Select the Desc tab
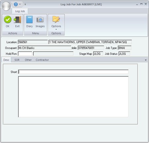The height and width of the screenshot is (143, 149). coord(6,60)
